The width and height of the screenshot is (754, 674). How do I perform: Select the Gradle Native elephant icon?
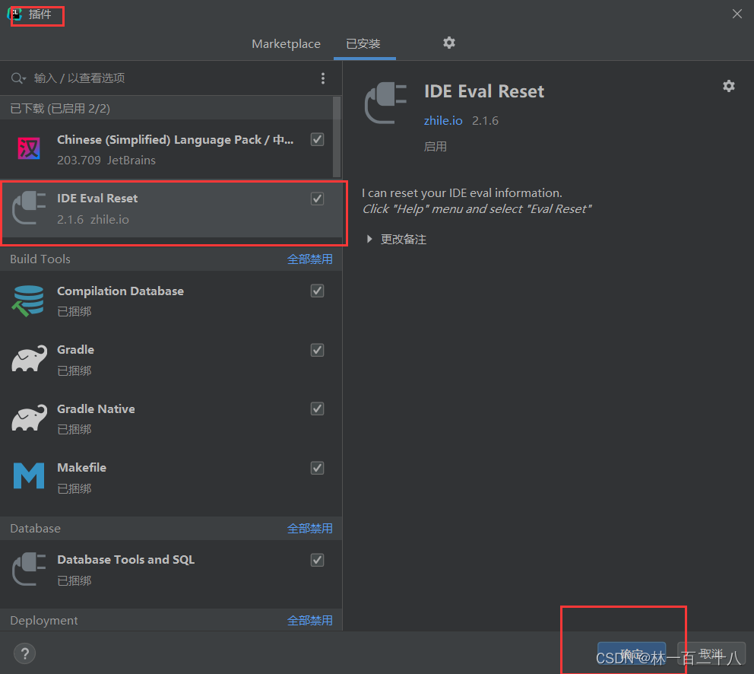pos(29,418)
